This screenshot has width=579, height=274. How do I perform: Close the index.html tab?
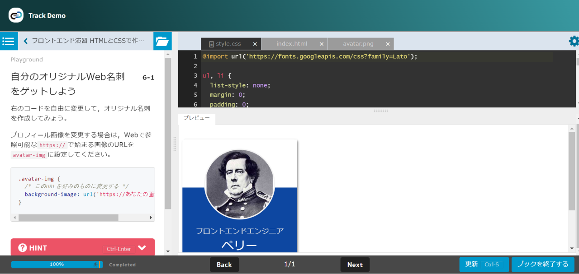[322, 44]
